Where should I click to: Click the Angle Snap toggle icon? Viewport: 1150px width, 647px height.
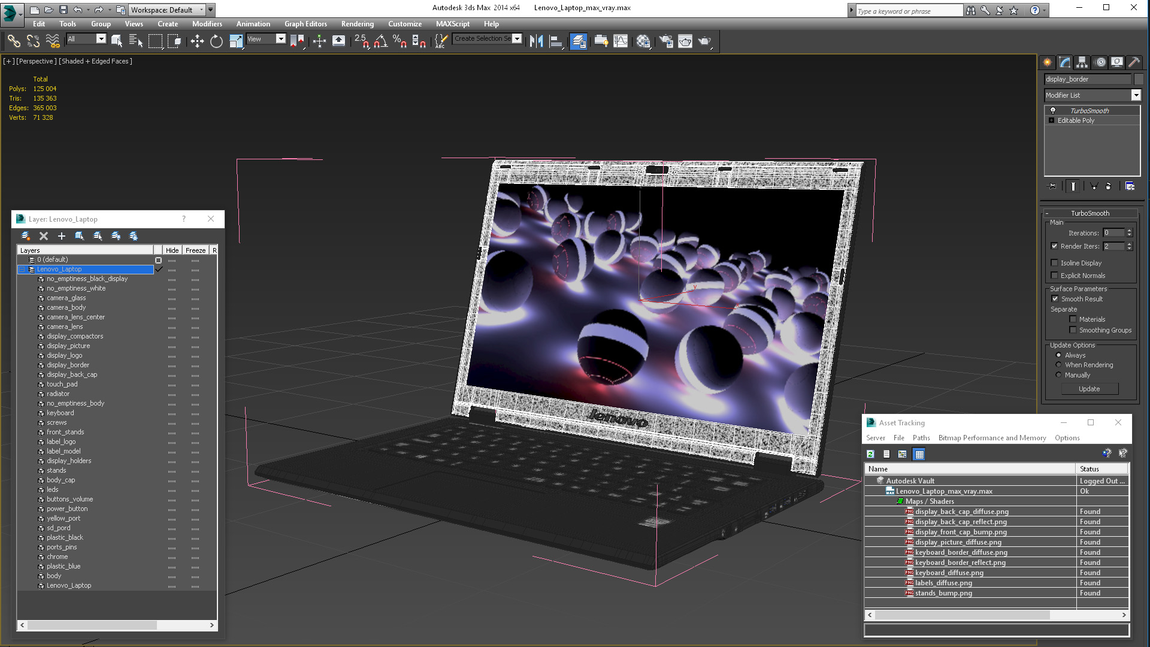tap(381, 41)
